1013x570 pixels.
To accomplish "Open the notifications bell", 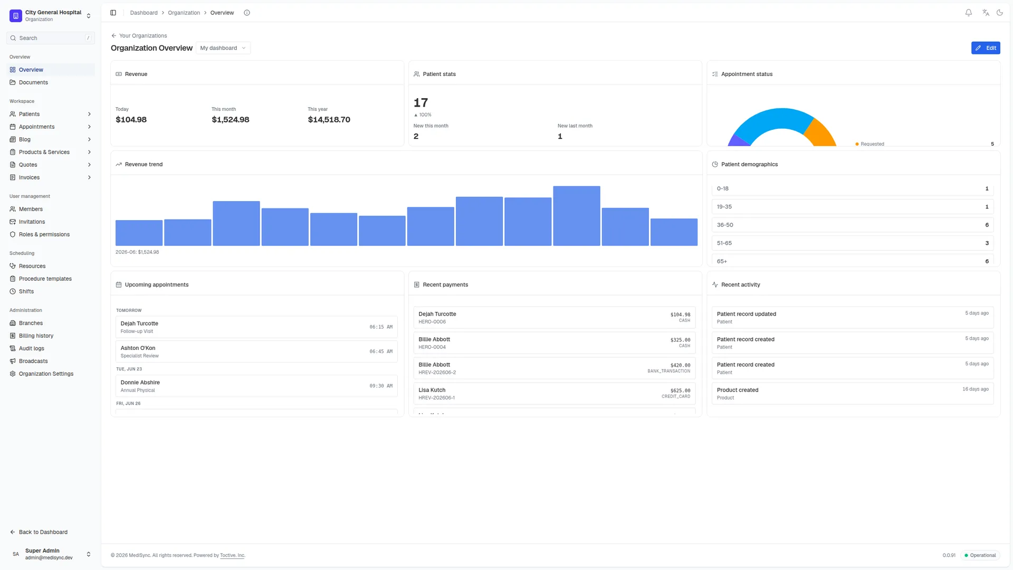I will (969, 13).
